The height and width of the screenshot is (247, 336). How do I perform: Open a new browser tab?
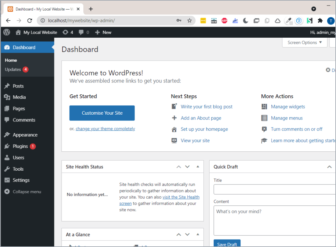click(x=91, y=9)
